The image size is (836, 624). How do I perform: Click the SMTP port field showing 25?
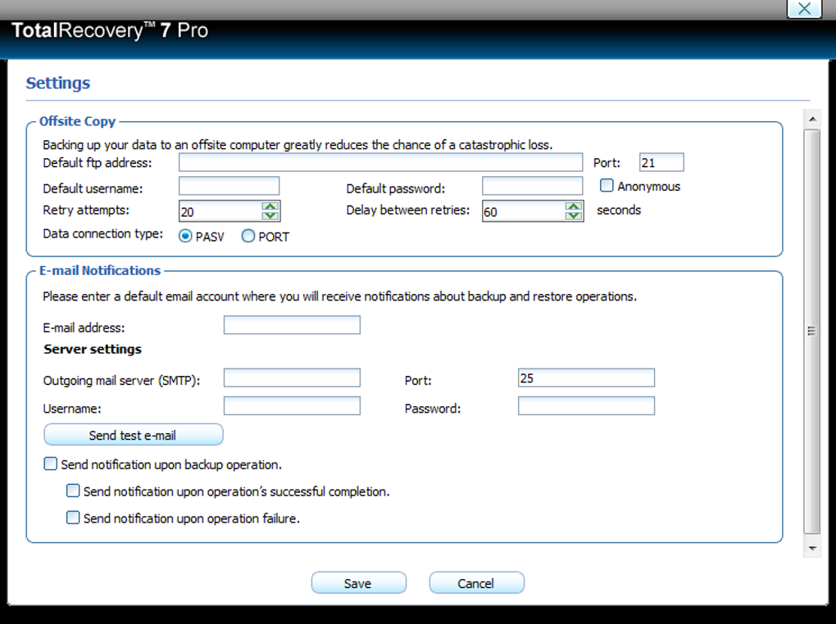tap(586, 378)
